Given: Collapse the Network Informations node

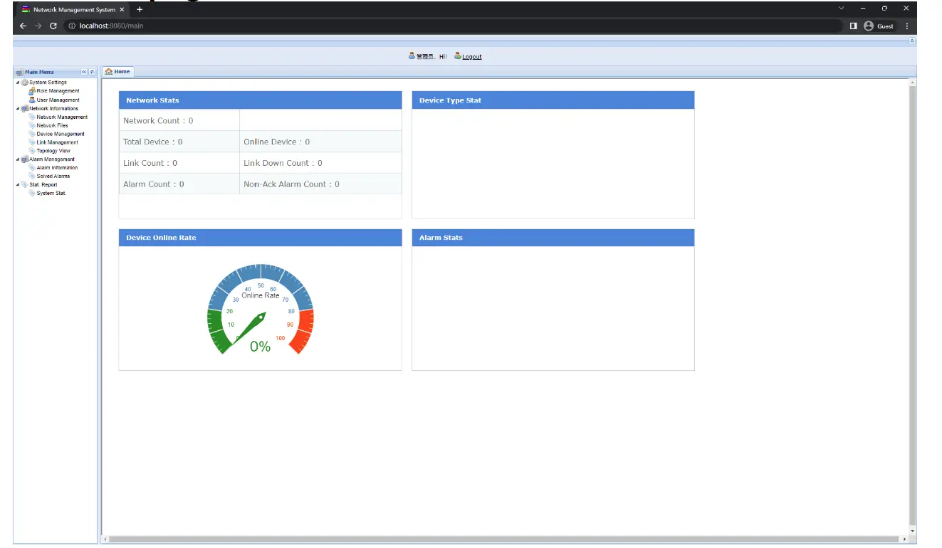Looking at the screenshot, I should (x=17, y=108).
